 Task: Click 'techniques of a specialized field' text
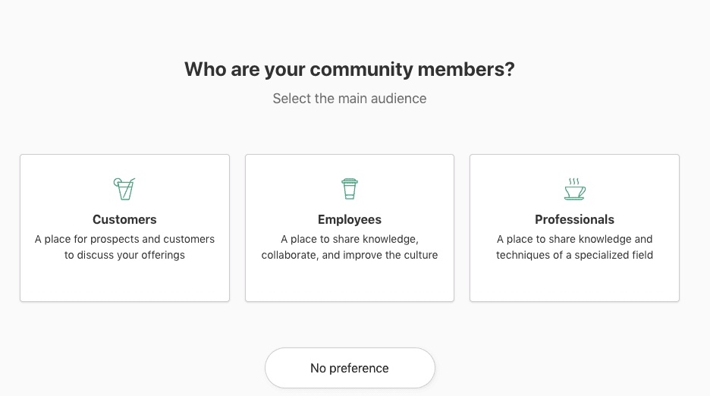point(575,255)
